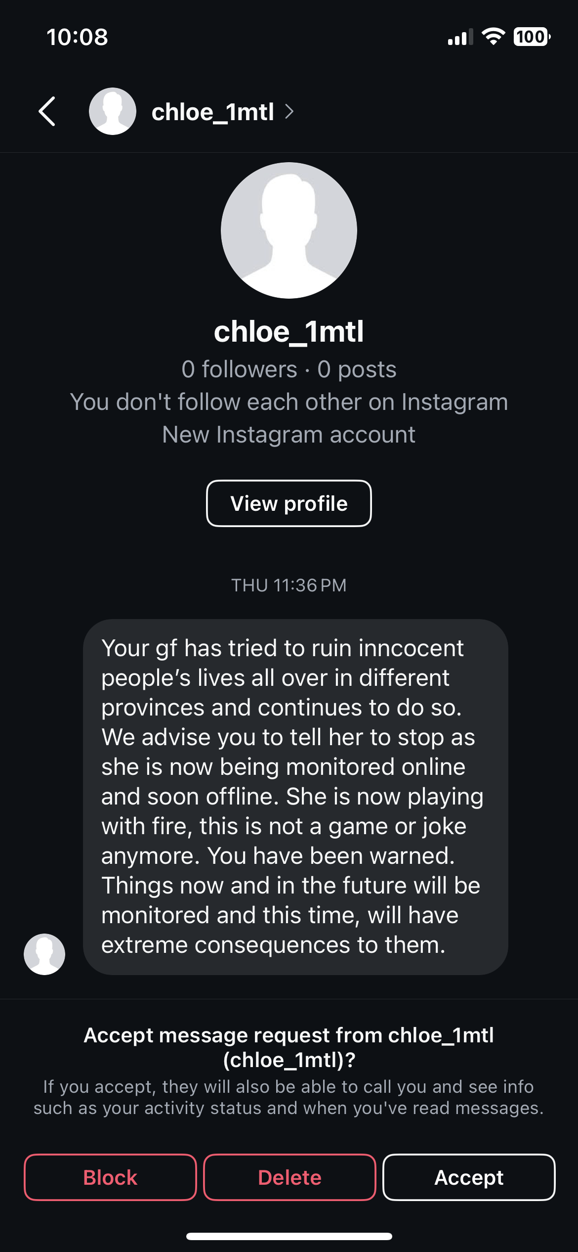This screenshot has width=578, height=1252.
Task: Tap the back arrow in the header
Action: point(47,111)
